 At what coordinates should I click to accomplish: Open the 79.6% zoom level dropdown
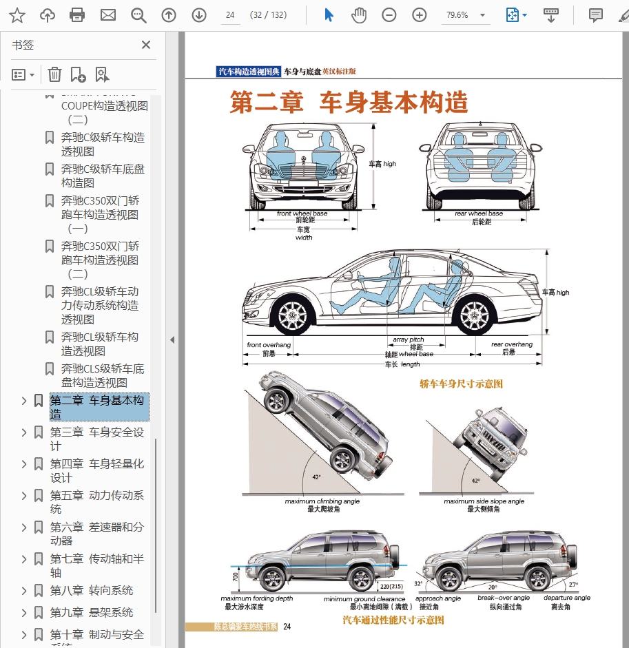click(482, 15)
